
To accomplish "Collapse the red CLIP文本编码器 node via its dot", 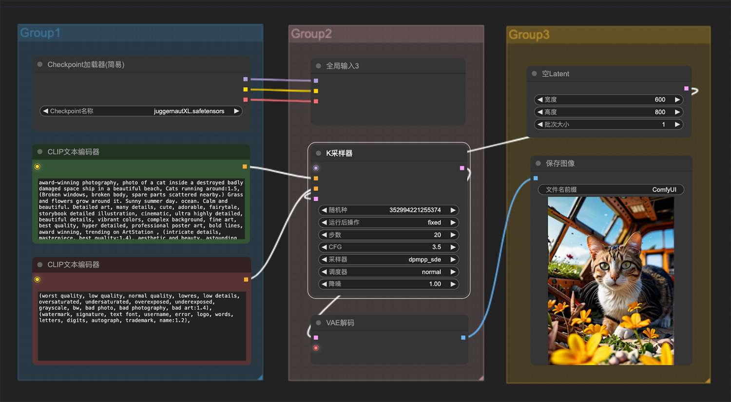I will tap(40, 265).
